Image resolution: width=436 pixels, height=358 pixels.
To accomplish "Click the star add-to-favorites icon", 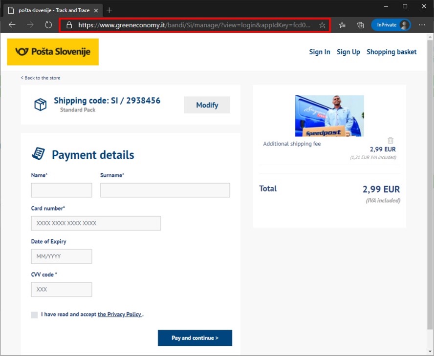I will click(322, 25).
